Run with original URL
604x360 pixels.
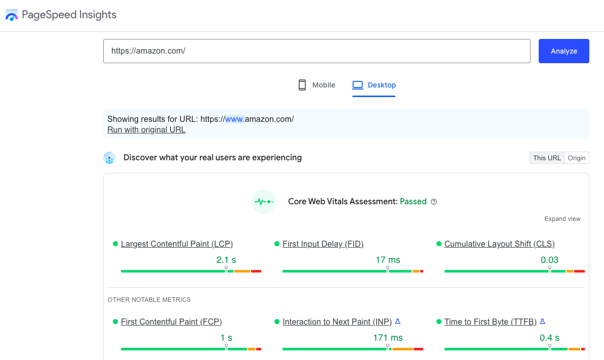click(x=146, y=129)
